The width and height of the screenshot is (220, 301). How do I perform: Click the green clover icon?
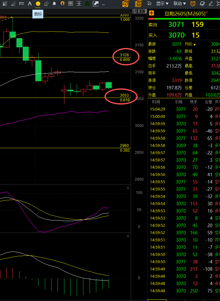pos(87,3)
